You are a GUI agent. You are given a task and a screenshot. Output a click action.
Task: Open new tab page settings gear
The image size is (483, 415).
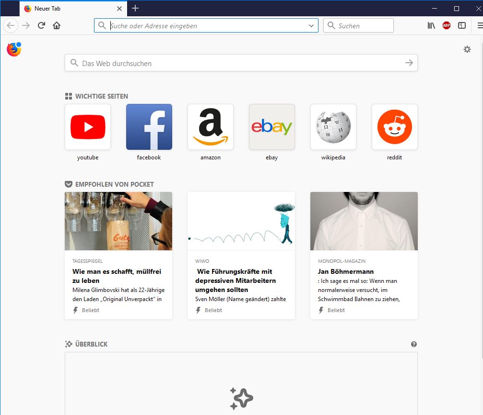pyautogui.click(x=467, y=49)
